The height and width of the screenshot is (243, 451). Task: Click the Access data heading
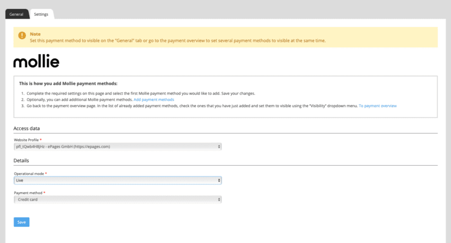click(x=26, y=129)
